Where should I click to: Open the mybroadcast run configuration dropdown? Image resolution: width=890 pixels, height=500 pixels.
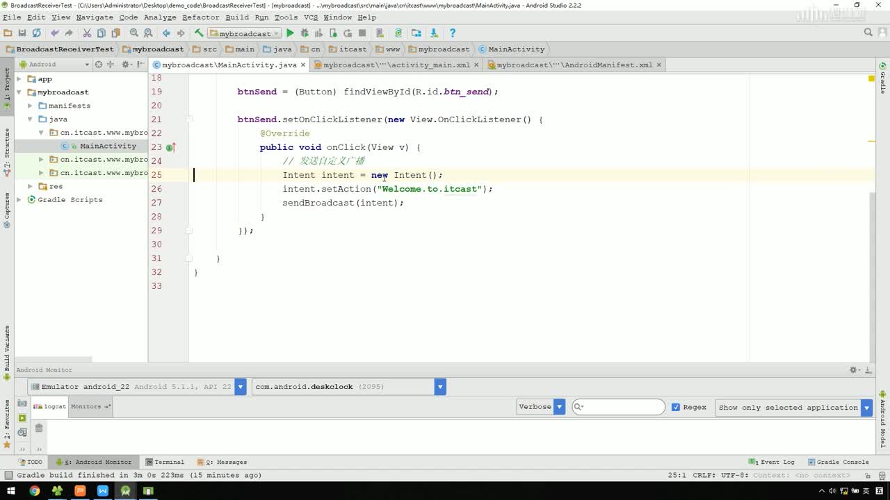pos(244,33)
